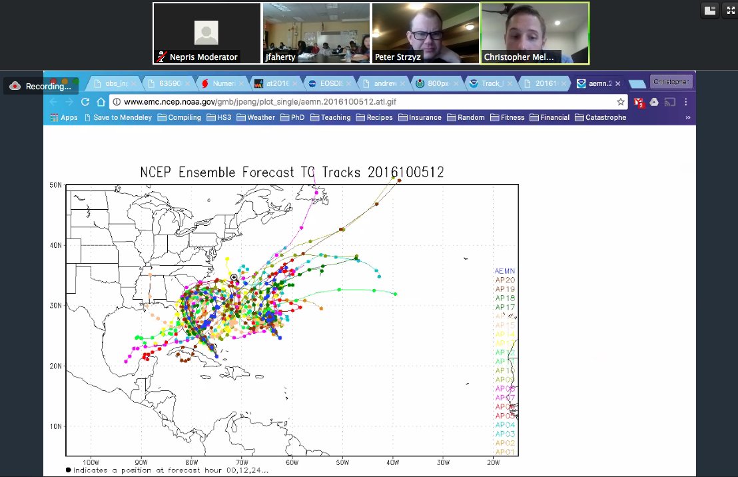Screen dimensions: 738x477
Task: Select the Peter Strzyz video tile
Action: click(426, 33)
